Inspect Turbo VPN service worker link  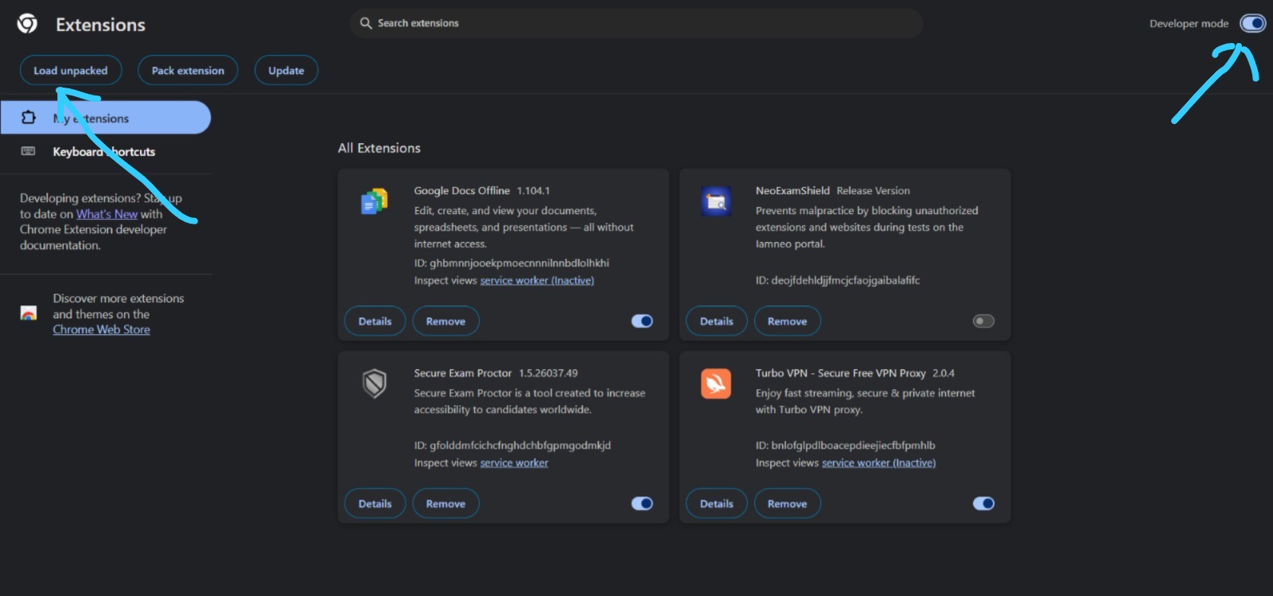click(878, 462)
